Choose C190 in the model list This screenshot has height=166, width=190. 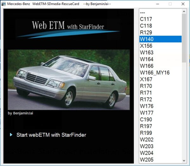click(161, 120)
